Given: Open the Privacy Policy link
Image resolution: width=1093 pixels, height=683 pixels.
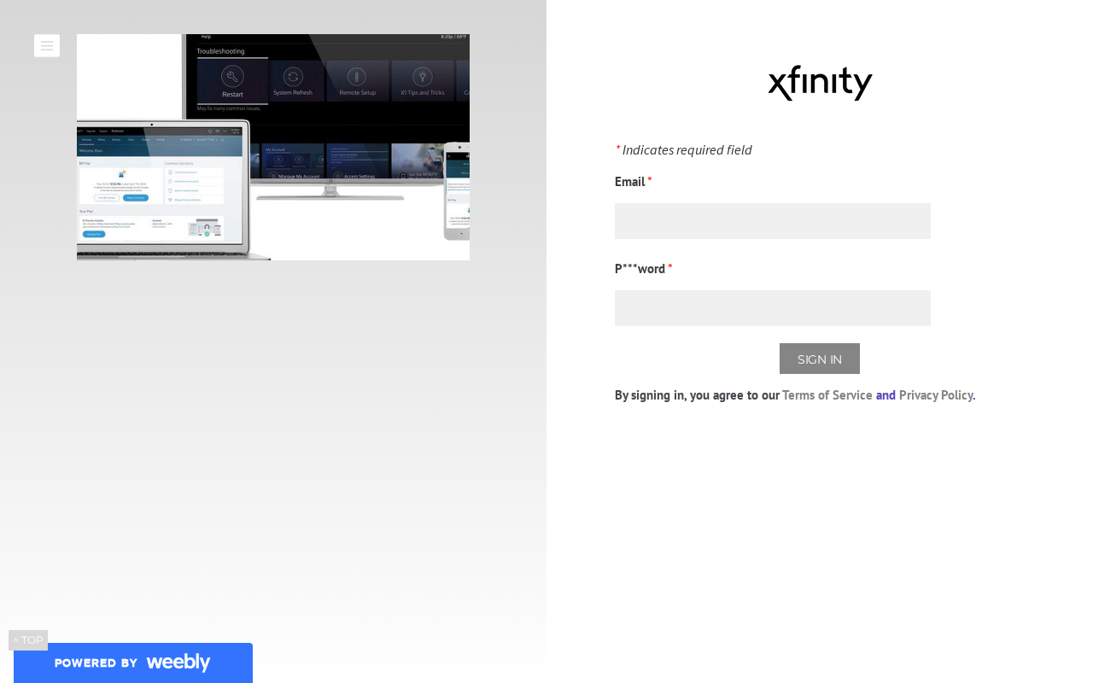Looking at the screenshot, I should (936, 395).
